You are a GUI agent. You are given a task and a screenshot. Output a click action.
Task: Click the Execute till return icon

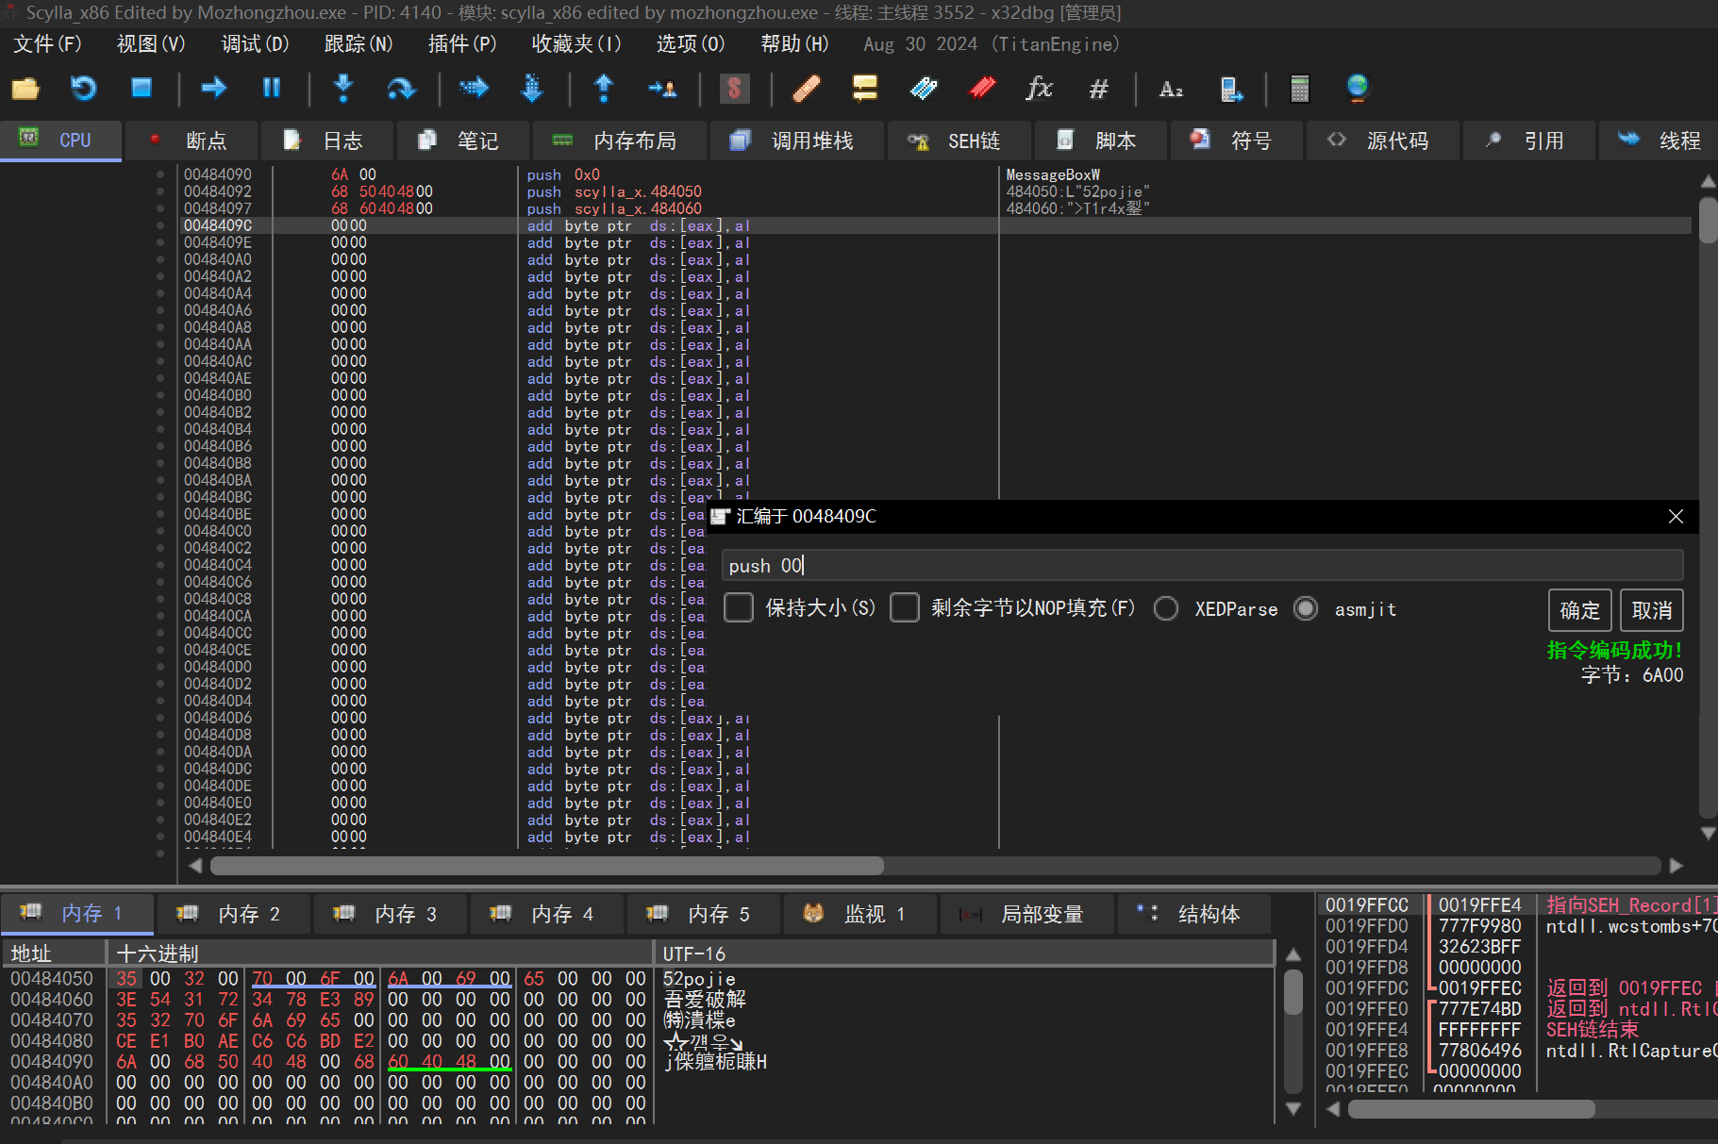[604, 89]
